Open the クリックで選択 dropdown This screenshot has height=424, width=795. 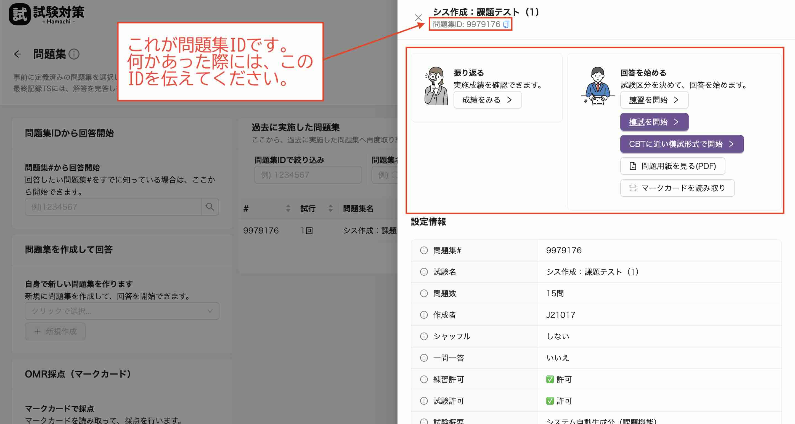122,311
